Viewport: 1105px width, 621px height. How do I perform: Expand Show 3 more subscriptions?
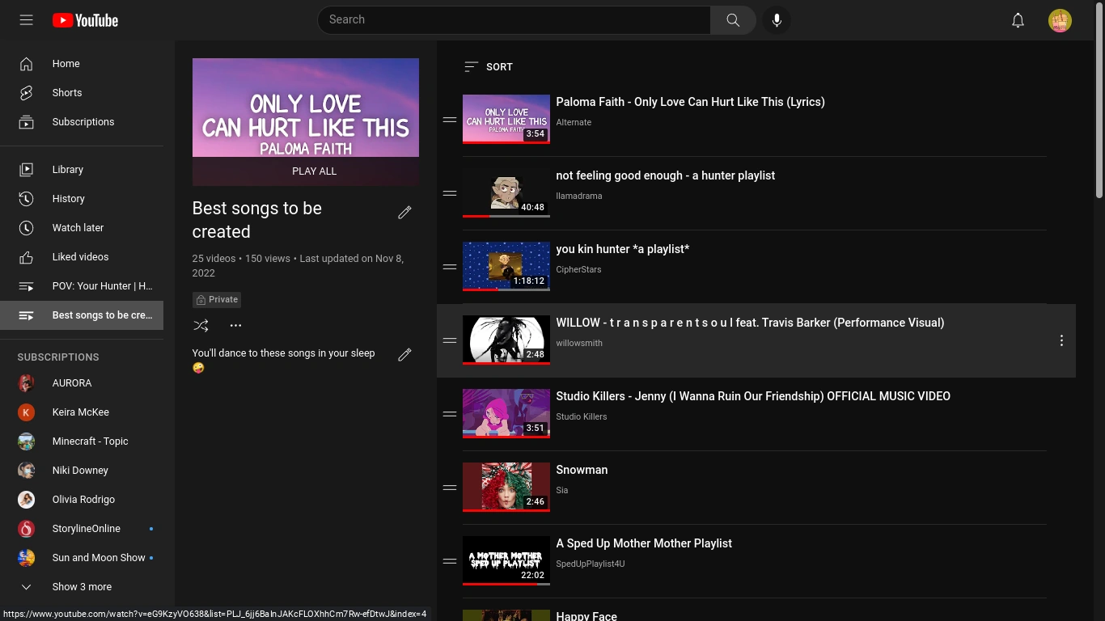click(x=81, y=586)
